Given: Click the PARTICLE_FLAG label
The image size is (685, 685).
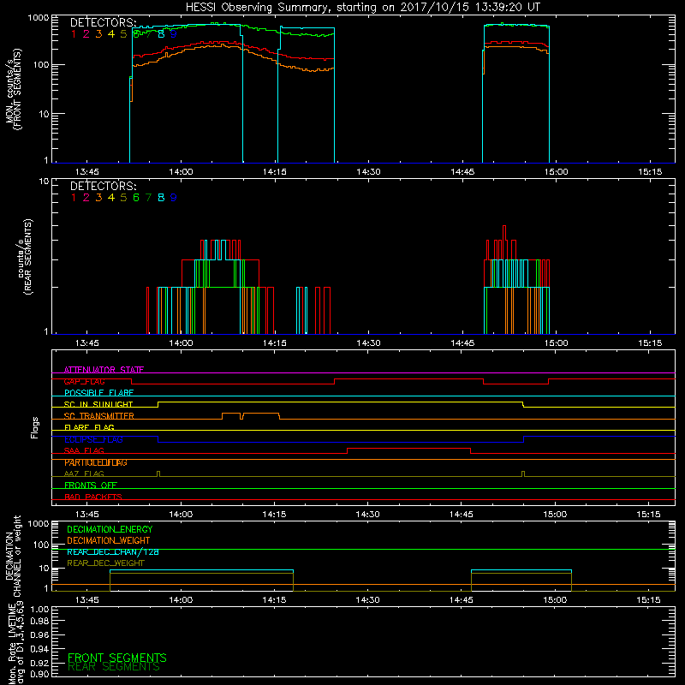Looking at the screenshot, I should point(96,462).
